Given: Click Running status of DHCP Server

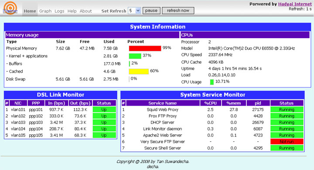Looking at the screenshot, I should pyautogui.click(x=287, y=122).
